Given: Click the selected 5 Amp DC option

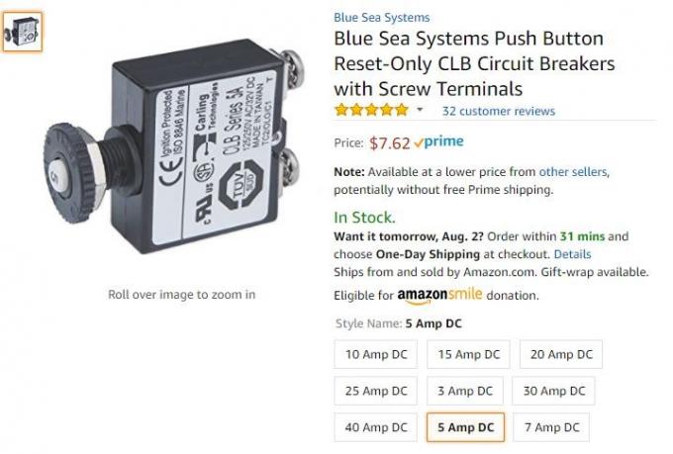Looking at the screenshot, I should pos(465,427).
